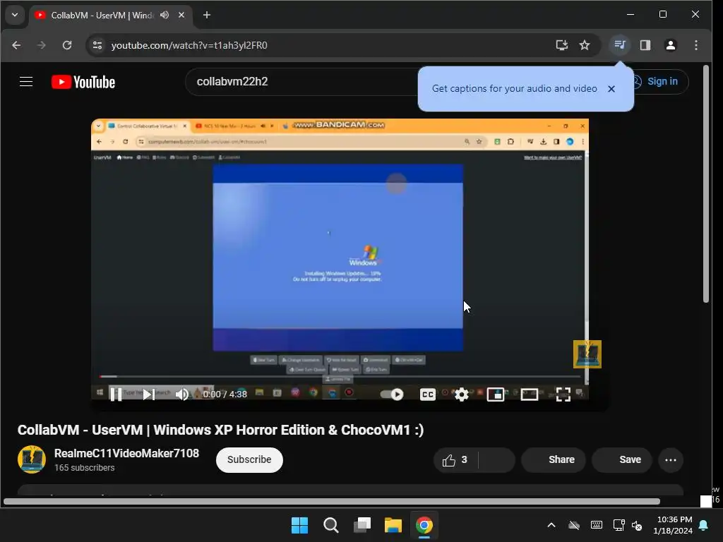This screenshot has width=723, height=542.
Task: Open notifications bell in tray
Action: (x=704, y=525)
